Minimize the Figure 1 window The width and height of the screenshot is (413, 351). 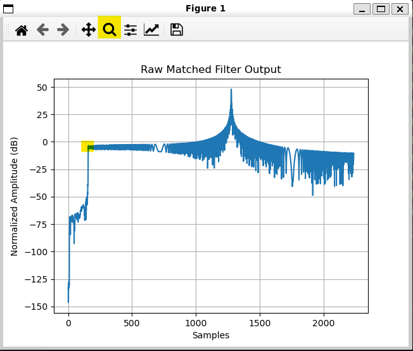click(x=362, y=9)
